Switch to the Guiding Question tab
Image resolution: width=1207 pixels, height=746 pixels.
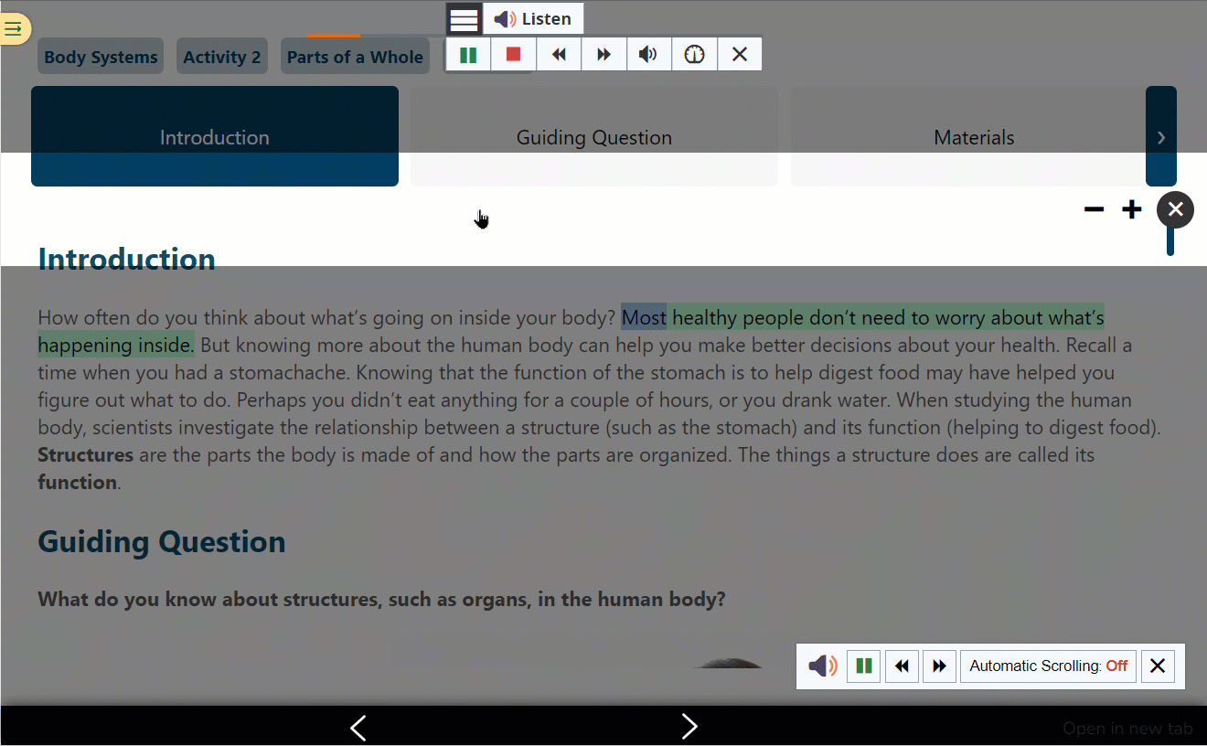click(x=593, y=137)
